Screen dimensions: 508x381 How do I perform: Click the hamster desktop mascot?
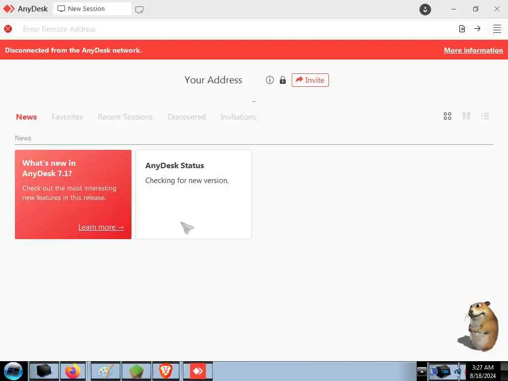click(x=479, y=326)
